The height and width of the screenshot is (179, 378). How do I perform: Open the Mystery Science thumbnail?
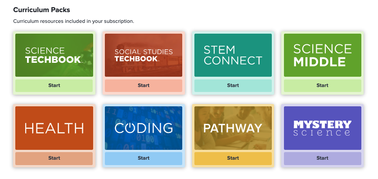point(323,128)
